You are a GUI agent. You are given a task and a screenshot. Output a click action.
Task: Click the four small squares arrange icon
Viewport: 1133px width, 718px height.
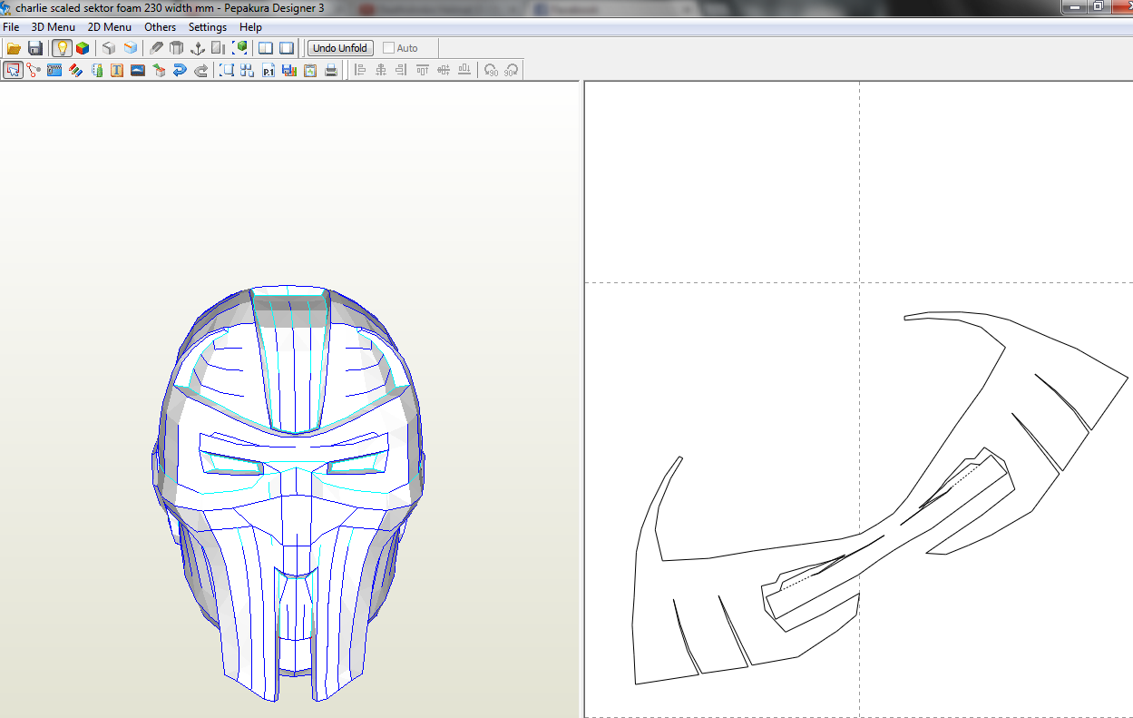[247, 70]
